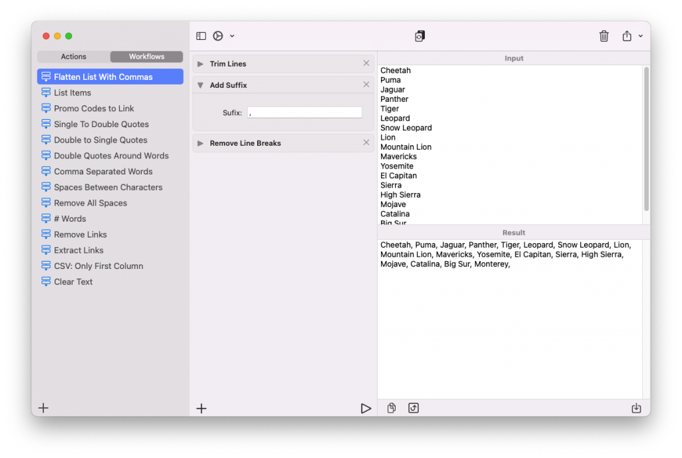Select Double to Single Quotes workflow

tap(110, 140)
